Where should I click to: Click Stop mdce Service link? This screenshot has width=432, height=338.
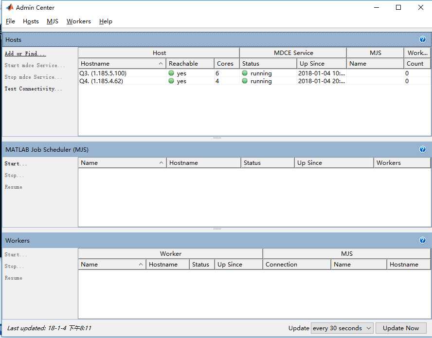[34, 77]
